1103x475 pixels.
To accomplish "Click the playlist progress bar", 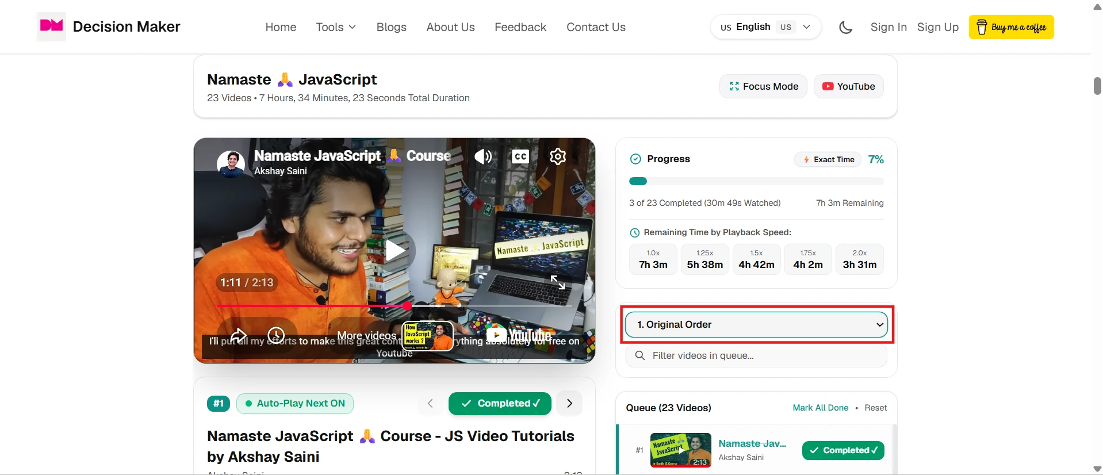I will (756, 181).
